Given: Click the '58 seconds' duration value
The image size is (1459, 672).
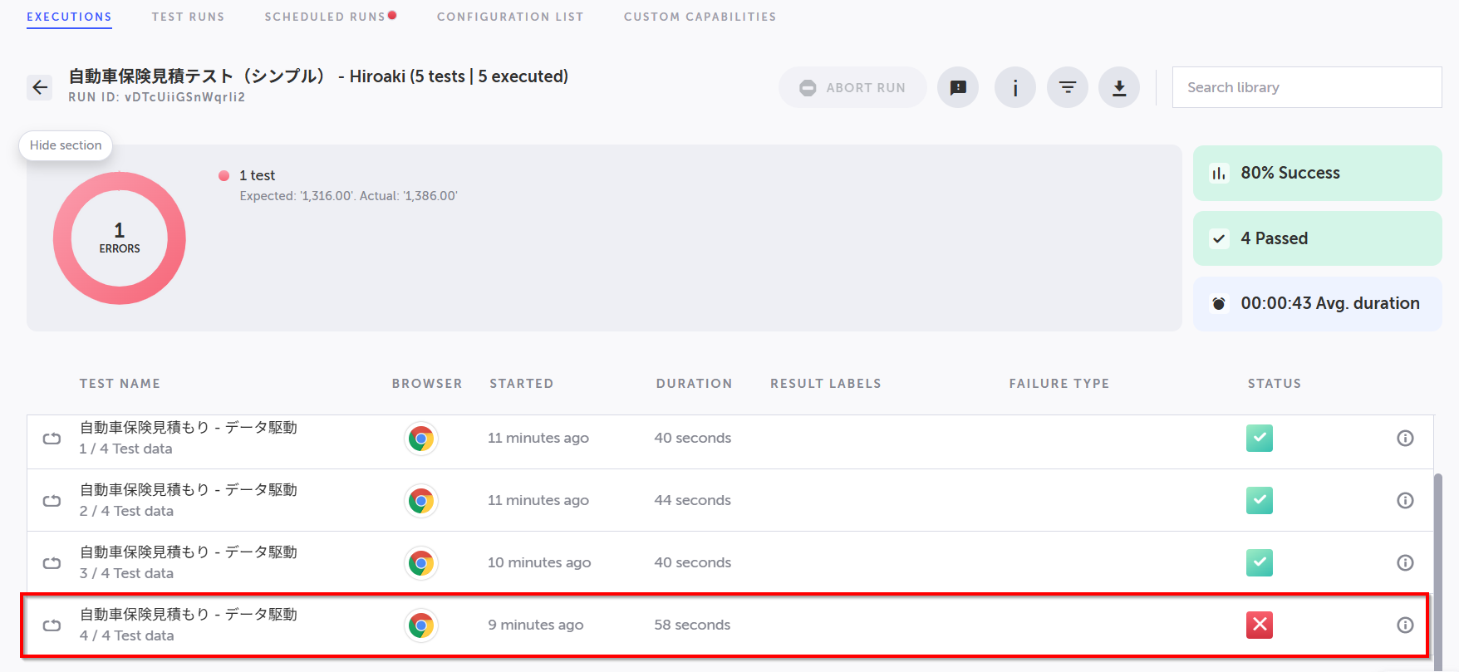Looking at the screenshot, I should coord(692,625).
